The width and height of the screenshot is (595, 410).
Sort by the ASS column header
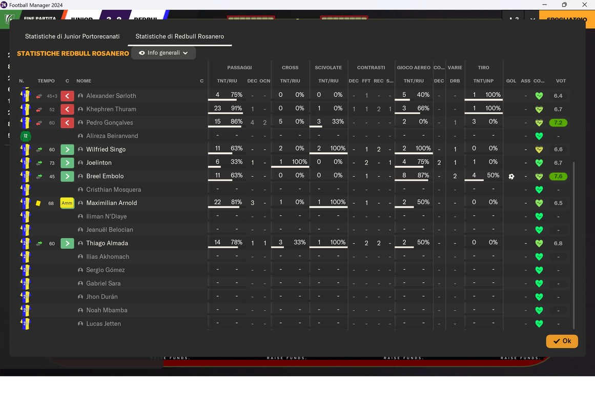[x=526, y=81]
